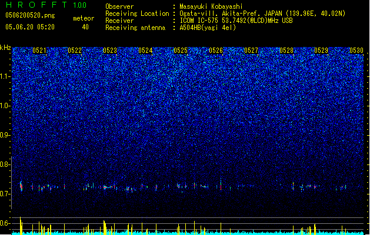This screenshot has width=370, height=235.
Task: Click the HROFFT 1.0.0 title text
Action: (x=46, y=5)
